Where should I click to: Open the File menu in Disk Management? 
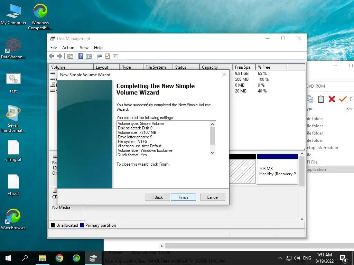coord(54,48)
